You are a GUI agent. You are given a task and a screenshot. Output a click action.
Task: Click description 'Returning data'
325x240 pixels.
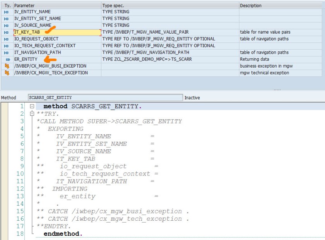pos(255,59)
